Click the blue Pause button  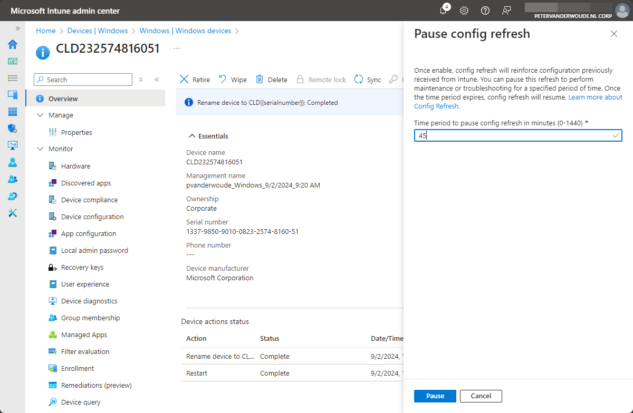tap(435, 396)
